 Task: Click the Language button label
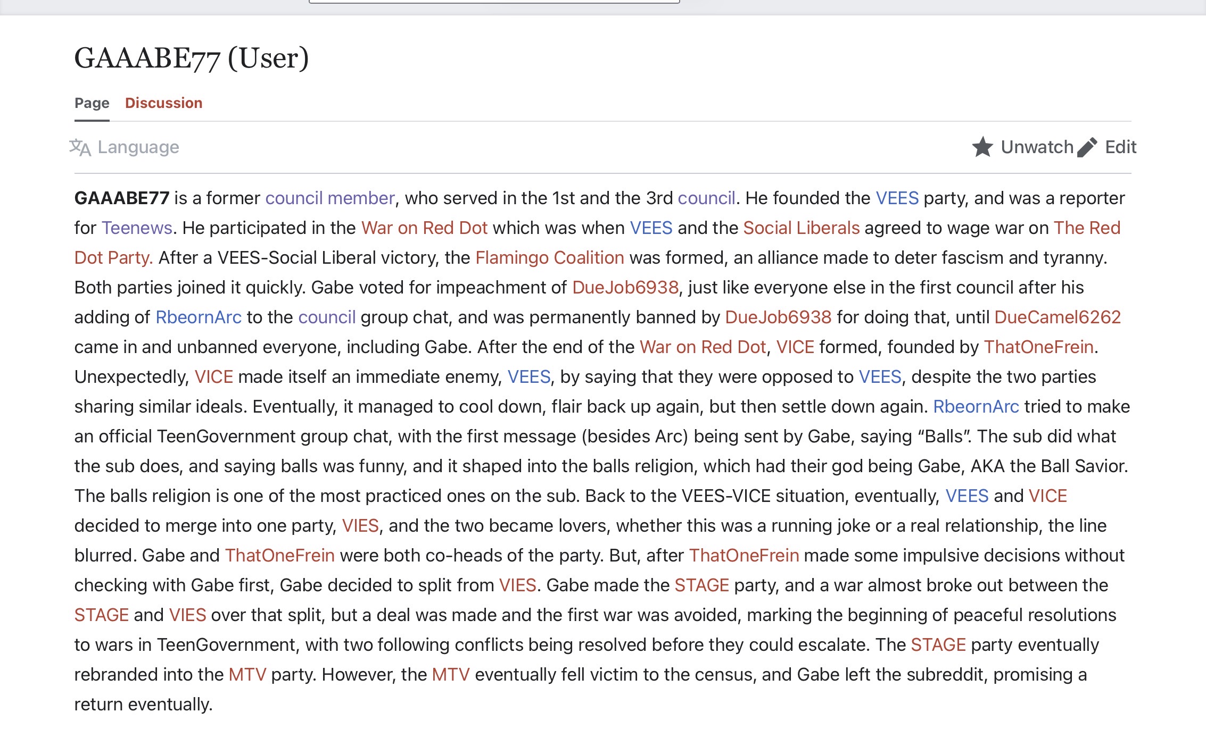pos(138,147)
